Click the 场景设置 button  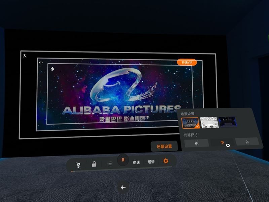[164, 146]
